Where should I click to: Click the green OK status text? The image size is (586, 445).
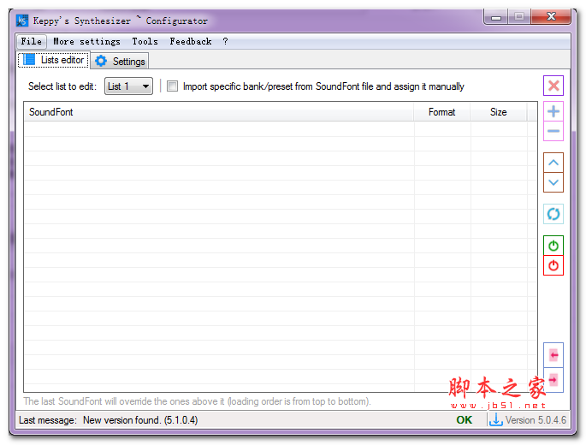(x=465, y=420)
